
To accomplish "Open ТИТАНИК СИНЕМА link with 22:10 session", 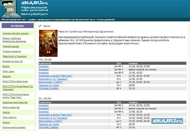I will pyautogui.click(x=48, y=88).
